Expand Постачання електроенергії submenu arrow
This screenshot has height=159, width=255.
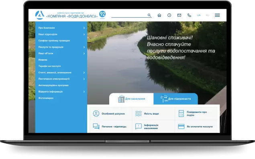[x=84, y=79]
